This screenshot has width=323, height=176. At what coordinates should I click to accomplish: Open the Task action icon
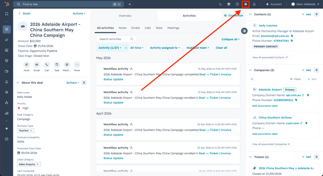(57, 65)
